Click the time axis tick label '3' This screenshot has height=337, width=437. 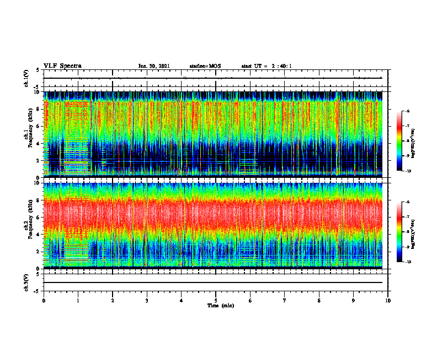click(147, 301)
